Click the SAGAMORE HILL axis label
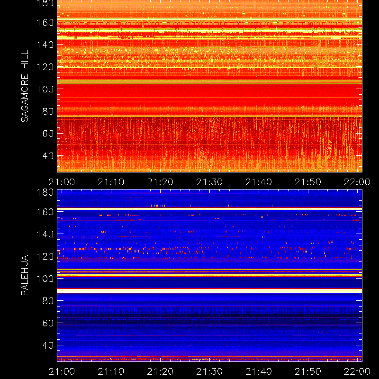 click(25, 86)
